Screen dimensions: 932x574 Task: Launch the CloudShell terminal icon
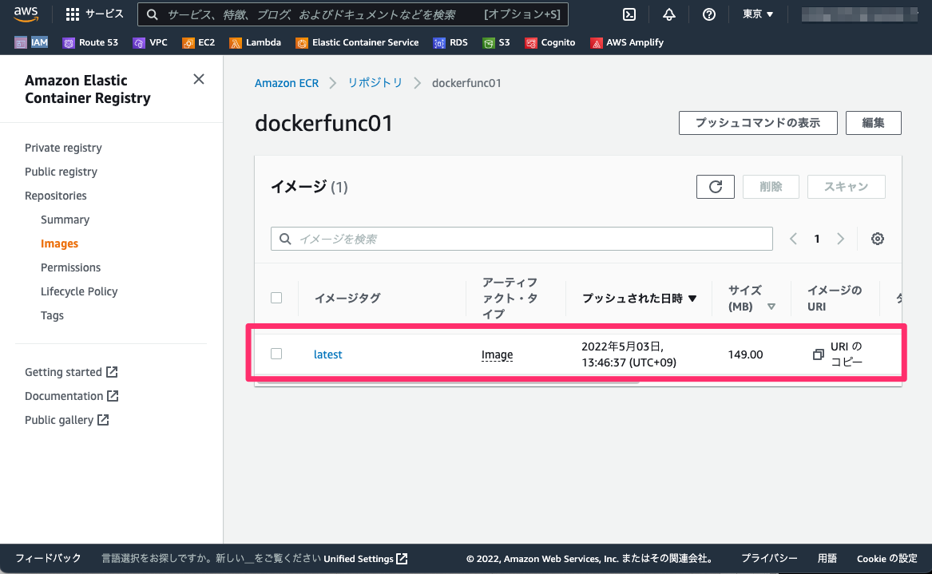pos(629,14)
